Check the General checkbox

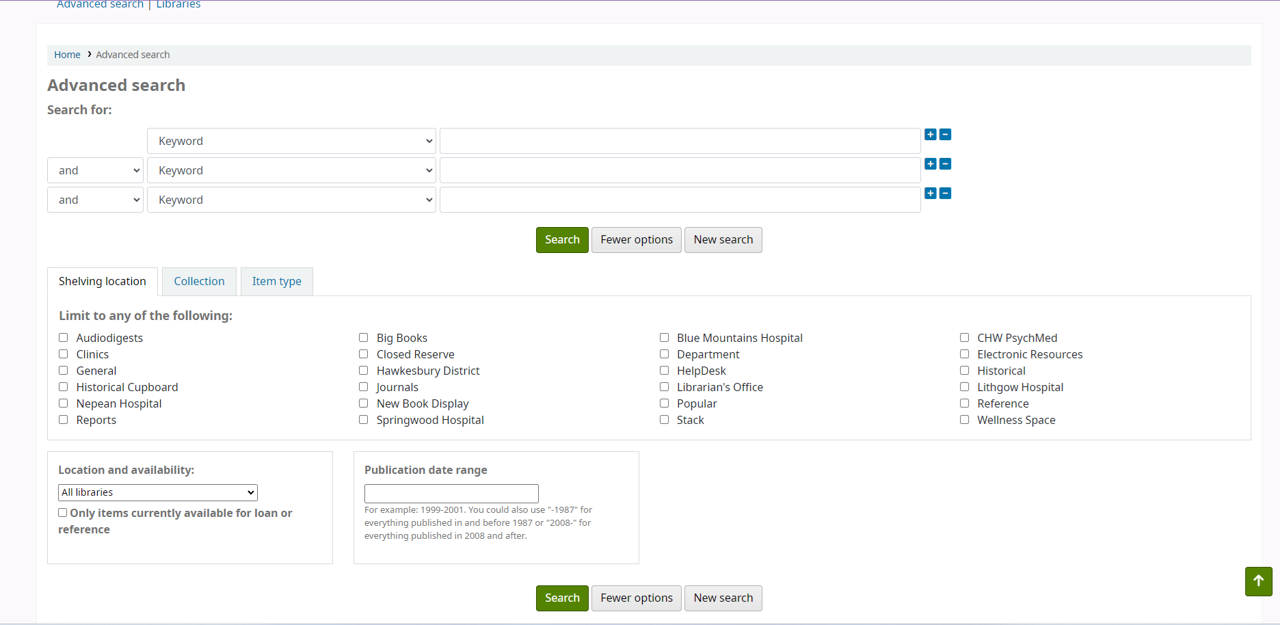point(64,371)
